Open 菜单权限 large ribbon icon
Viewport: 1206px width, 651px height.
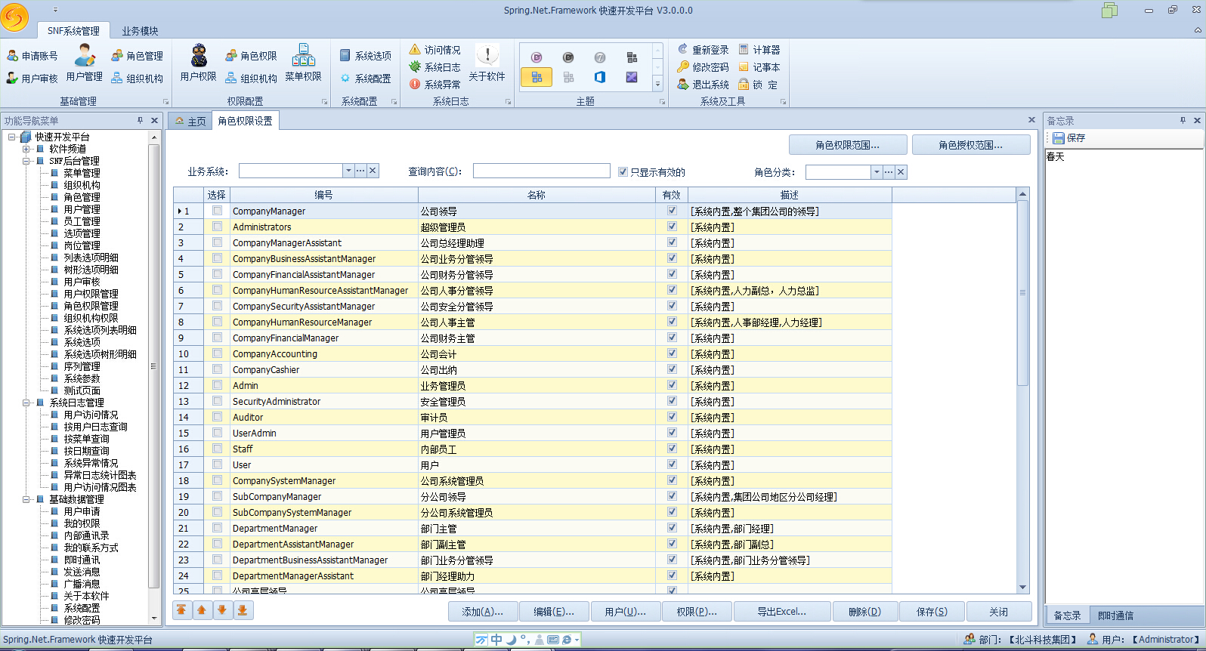tap(304, 63)
